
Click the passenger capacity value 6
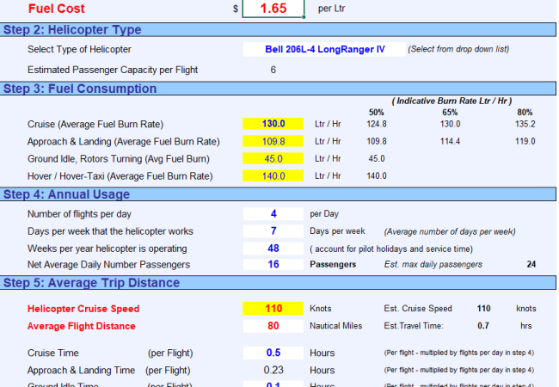[273, 70]
